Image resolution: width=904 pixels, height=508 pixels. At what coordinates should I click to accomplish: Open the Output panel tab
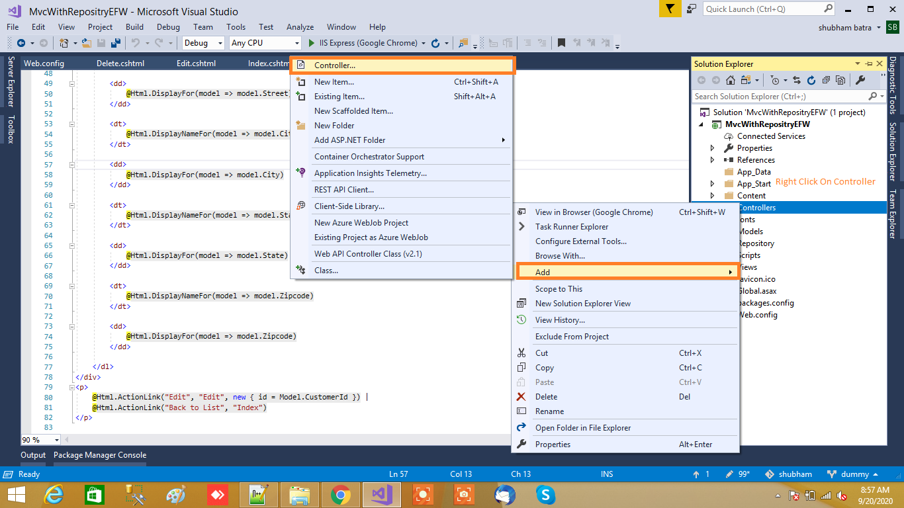pos(33,455)
